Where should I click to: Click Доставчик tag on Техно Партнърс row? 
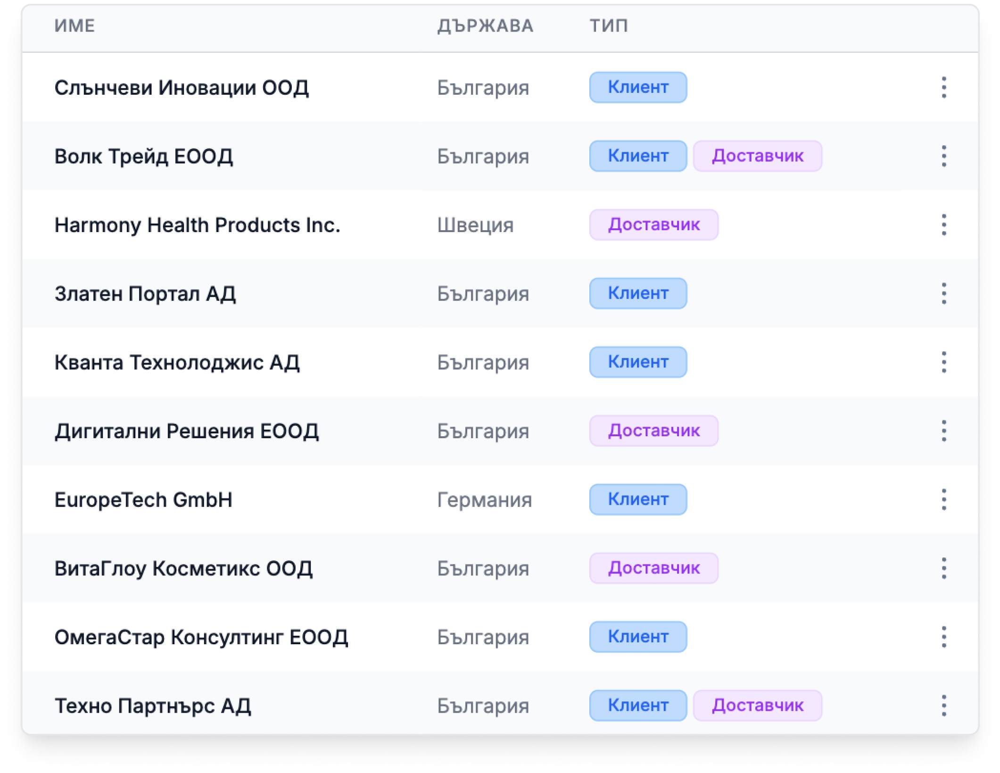pyautogui.click(x=757, y=706)
